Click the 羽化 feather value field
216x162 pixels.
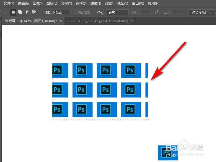pos(61,12)
